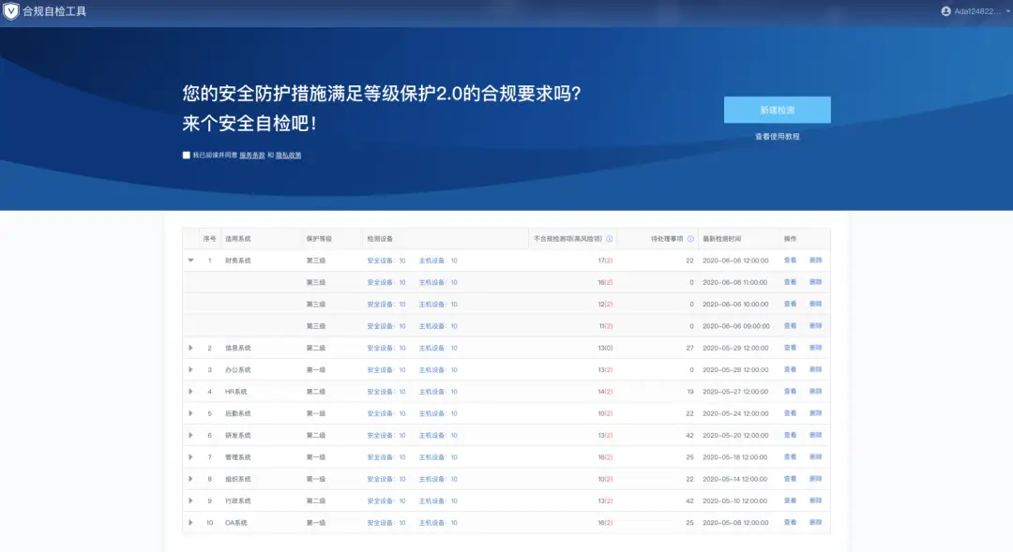Click the 检测设备 column header
Viewport: 1013px width, 552px height.
click(380, 239)
